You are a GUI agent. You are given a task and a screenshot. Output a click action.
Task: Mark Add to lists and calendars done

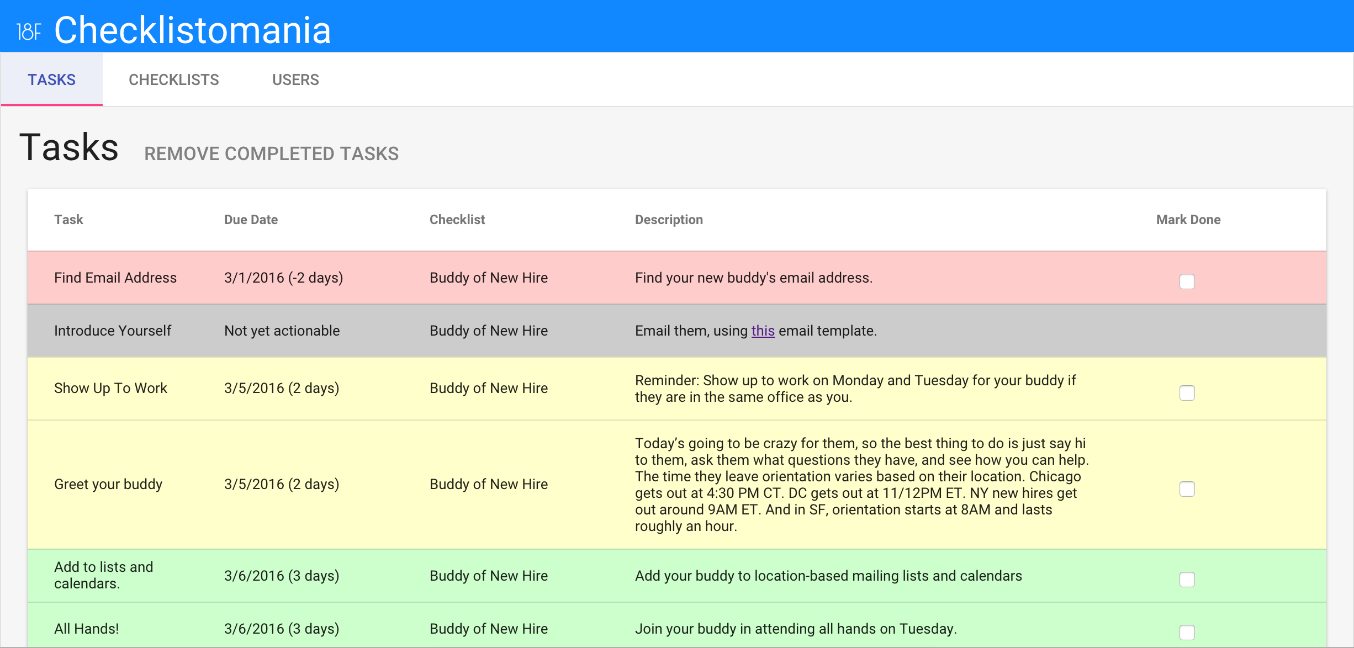pyautogui.click(x=1187, y=580)
